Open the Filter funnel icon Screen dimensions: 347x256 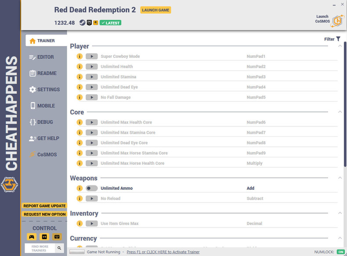(x=338, y=39)
